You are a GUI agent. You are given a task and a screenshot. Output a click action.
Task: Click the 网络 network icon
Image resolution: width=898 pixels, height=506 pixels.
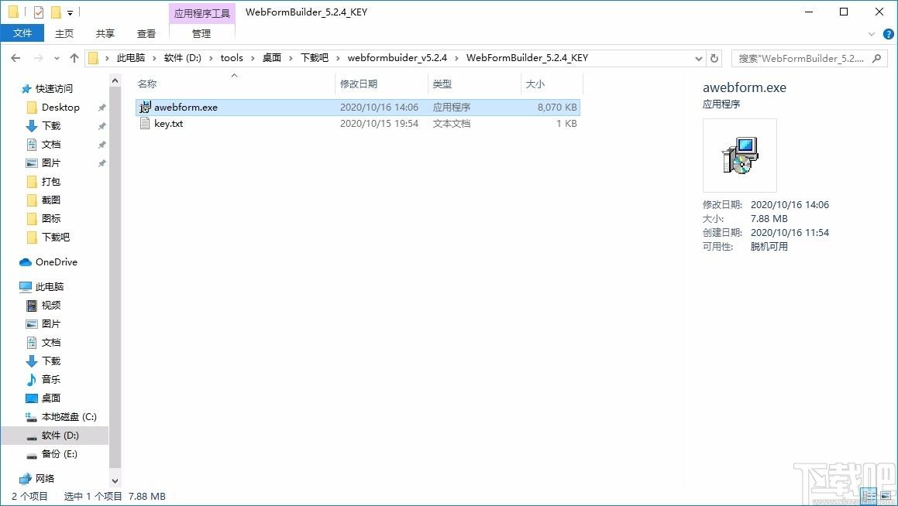[x=26, y=479]
